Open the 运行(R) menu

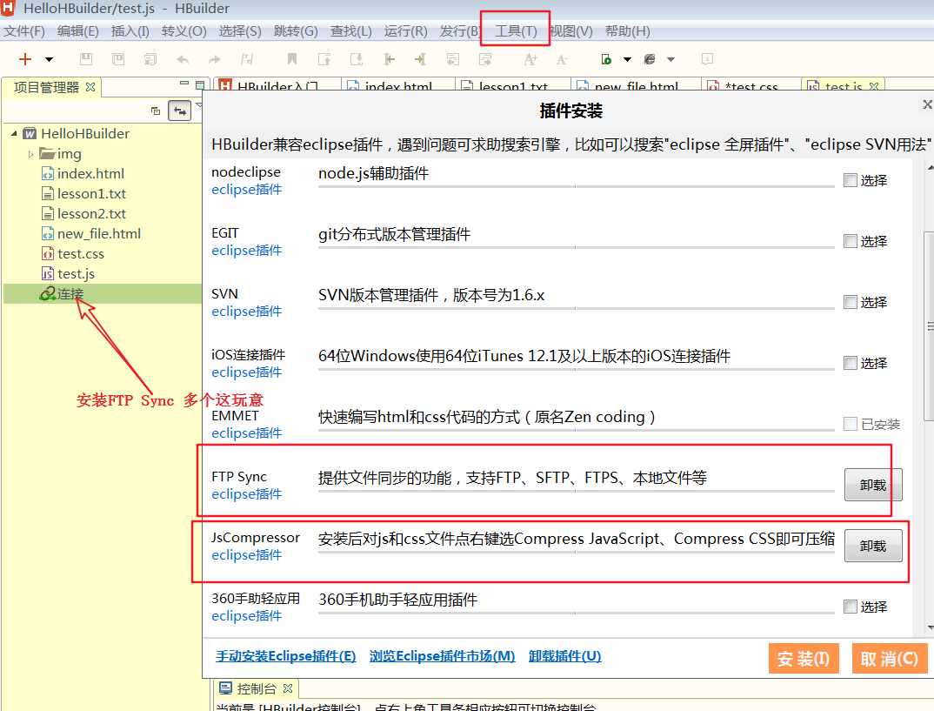click(x=405, y=31)
